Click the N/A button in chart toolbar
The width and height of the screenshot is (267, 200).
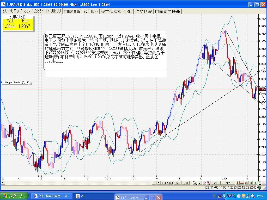(228, 183)
